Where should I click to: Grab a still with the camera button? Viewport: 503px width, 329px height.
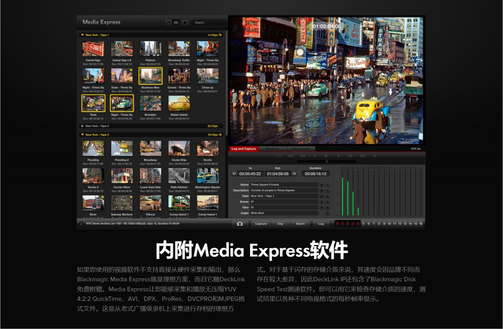click(240, 224)
